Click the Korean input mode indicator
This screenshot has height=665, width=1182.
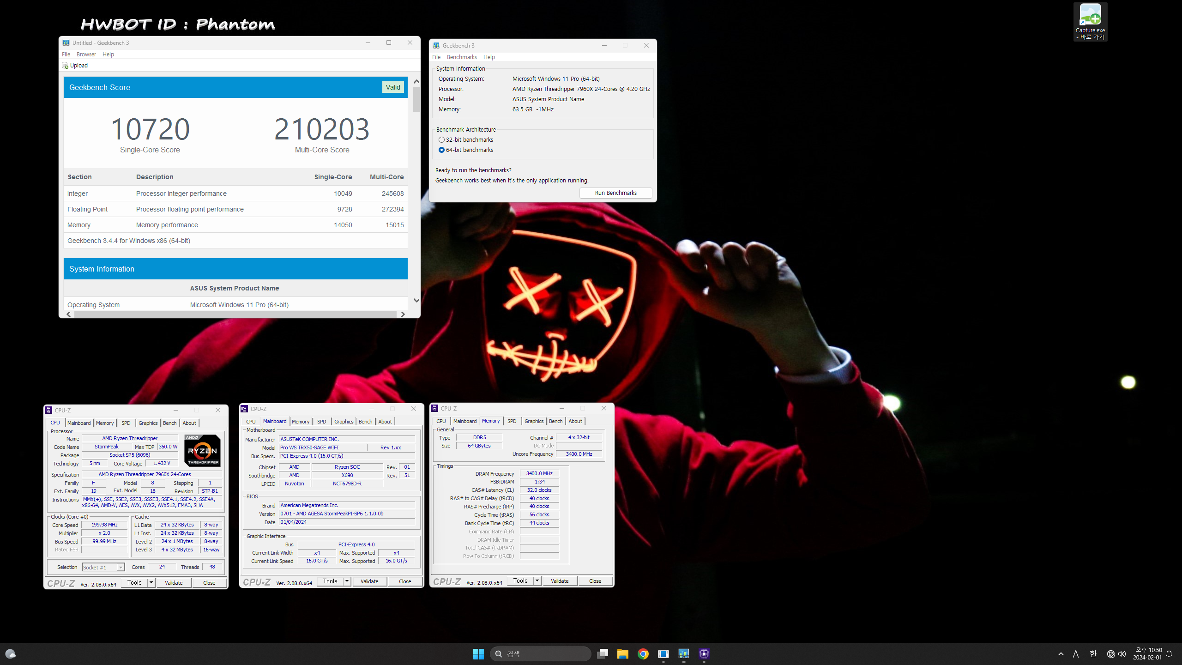(x=1093, y=653)
